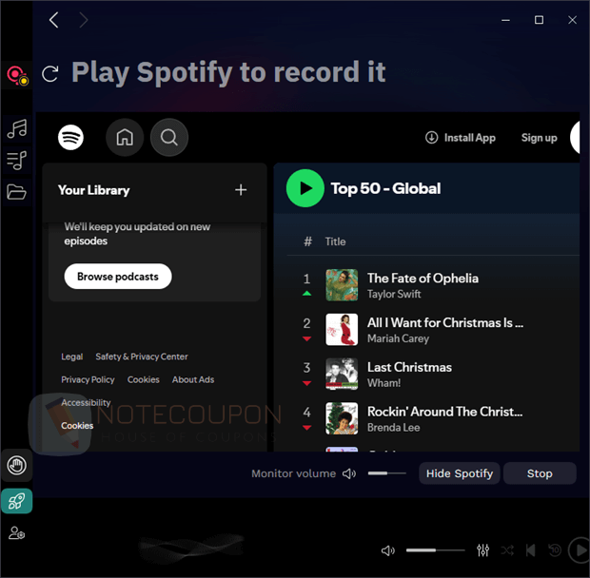Open the user settings sidebar icon
This screenshot has height=578, width=590.
pos(16,533)
